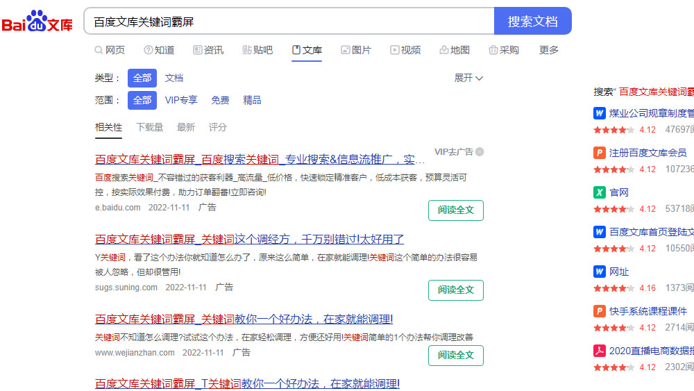Open result titled 这个调经方，千万别错过

pyautogui.click(x=249, y=240)
